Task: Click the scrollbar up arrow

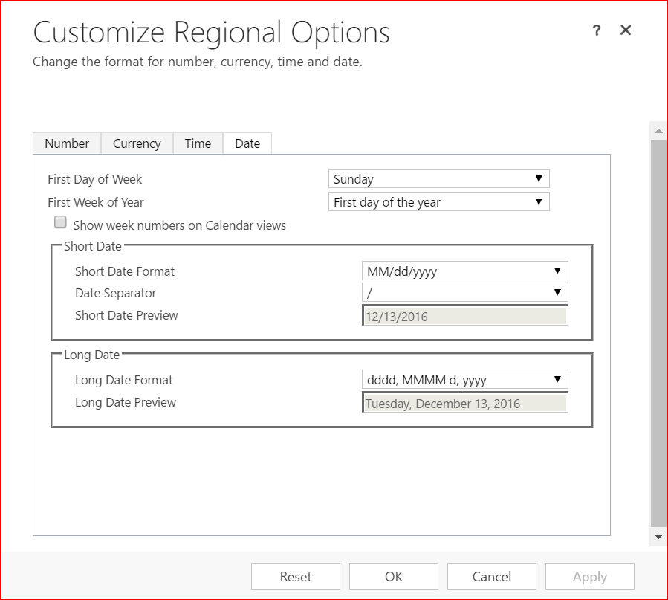Action: click(658, 131)
